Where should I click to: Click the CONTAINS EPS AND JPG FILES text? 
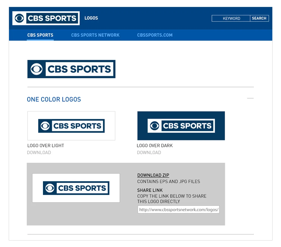click(168, 182)
